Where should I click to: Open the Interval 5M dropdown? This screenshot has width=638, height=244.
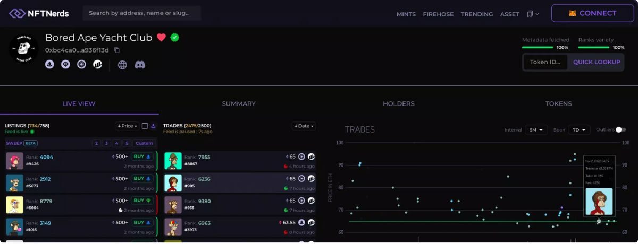[x=536, y=130]
